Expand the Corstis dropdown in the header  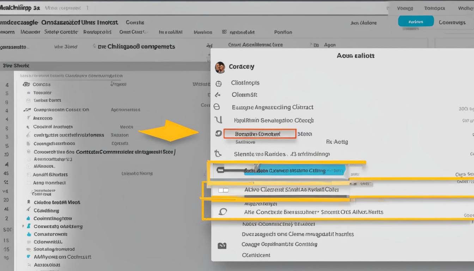coord(135,22)
